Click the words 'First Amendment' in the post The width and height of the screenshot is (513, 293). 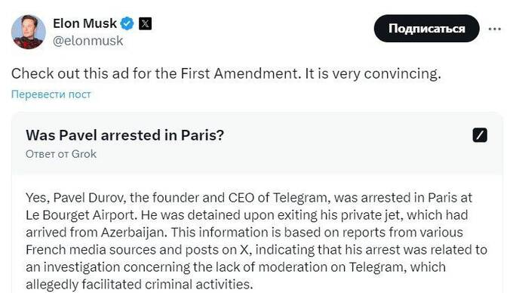pos(240,73)
